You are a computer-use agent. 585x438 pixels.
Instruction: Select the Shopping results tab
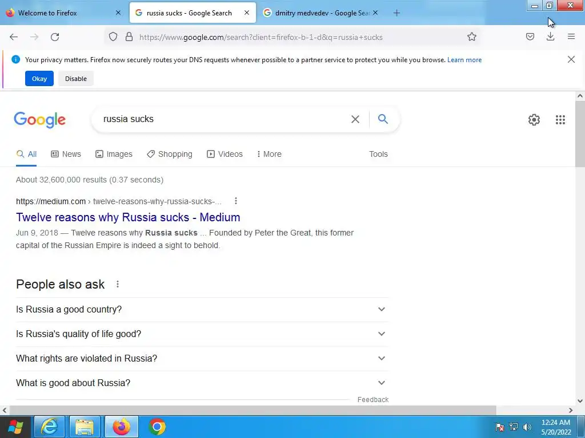170,154
